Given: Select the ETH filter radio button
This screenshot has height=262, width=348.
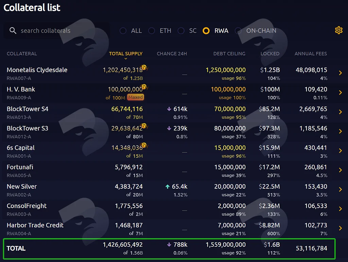Looking at the screenshot, I should (152, 31).
